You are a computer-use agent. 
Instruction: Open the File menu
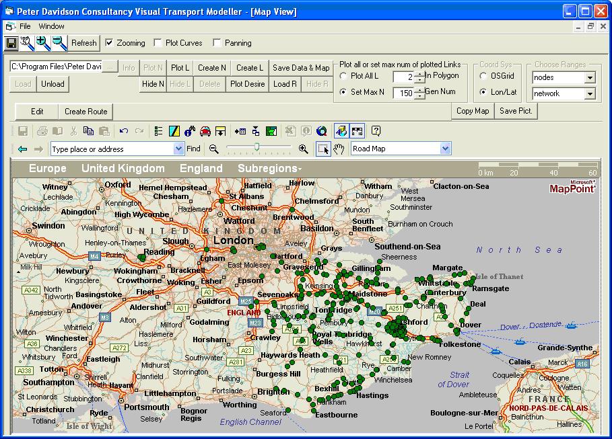(x=25, y=26)
